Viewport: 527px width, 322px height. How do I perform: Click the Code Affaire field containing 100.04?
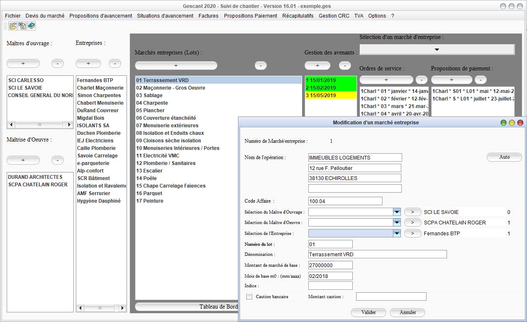[345, 201]
